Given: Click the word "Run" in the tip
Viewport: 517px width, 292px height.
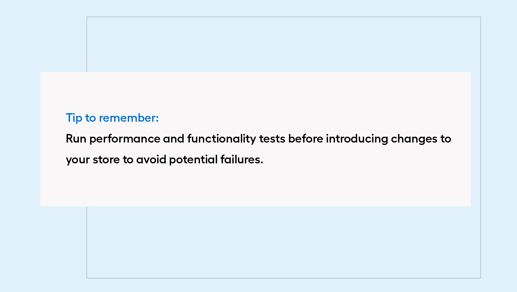Looking at the screenshot, I should [76, 139].
